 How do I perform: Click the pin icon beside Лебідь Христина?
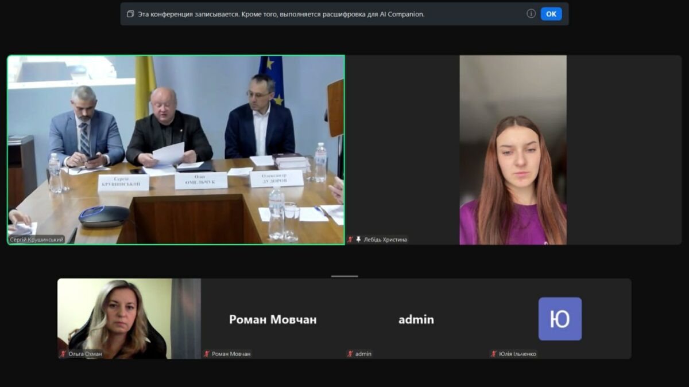(358, 240)
